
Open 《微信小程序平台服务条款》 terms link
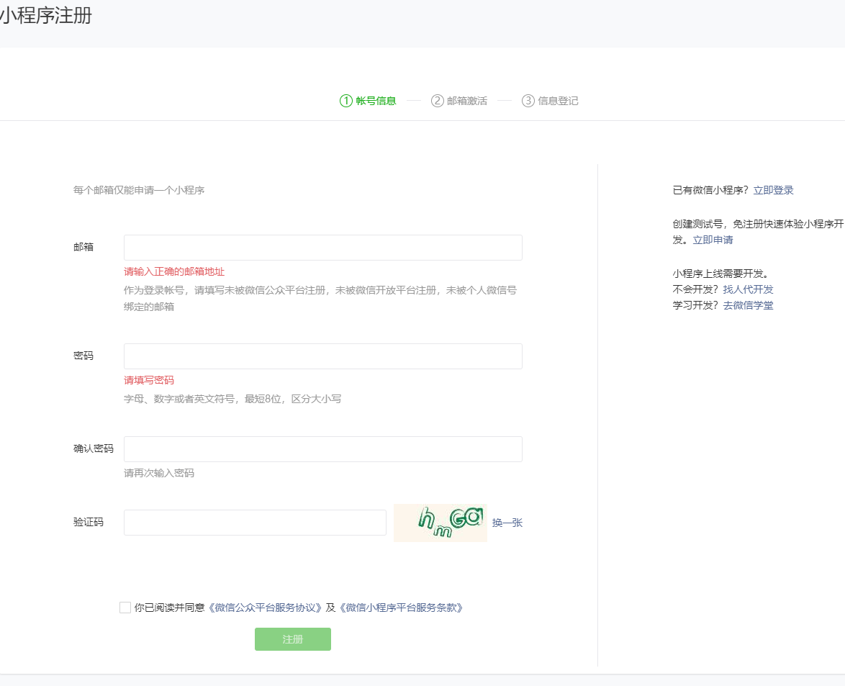point(401,608)
